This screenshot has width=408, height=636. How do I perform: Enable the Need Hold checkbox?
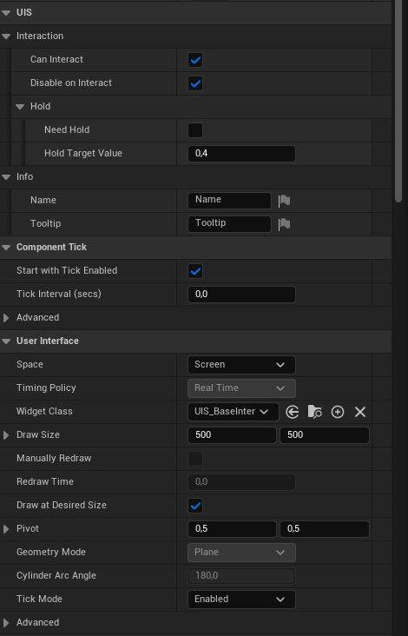click(195, 130)
